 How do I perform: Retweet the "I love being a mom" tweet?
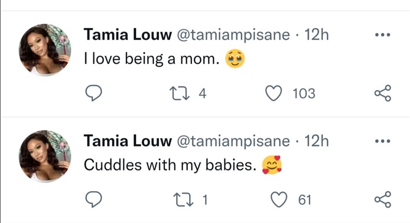(179, 94)
